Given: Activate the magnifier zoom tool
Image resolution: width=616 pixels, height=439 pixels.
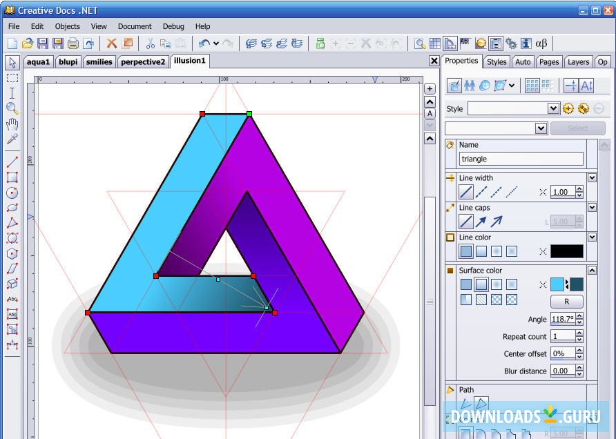Looking at the screenshot, I should coord(12,108).
